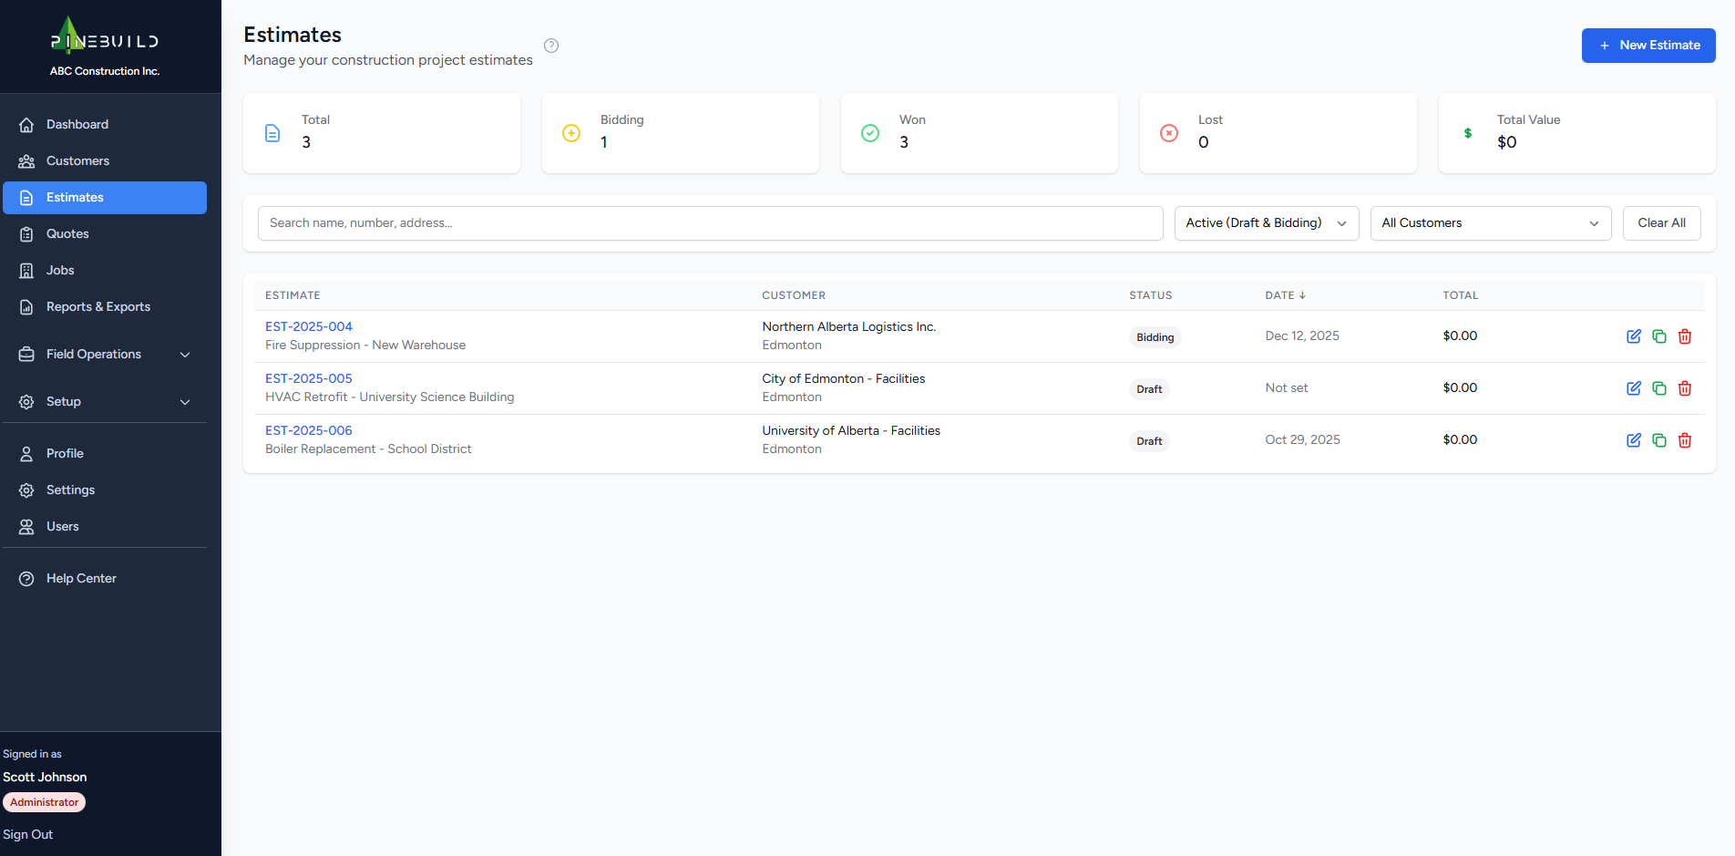Open the All Customers filter dropdown

[x=1490, y=223]
